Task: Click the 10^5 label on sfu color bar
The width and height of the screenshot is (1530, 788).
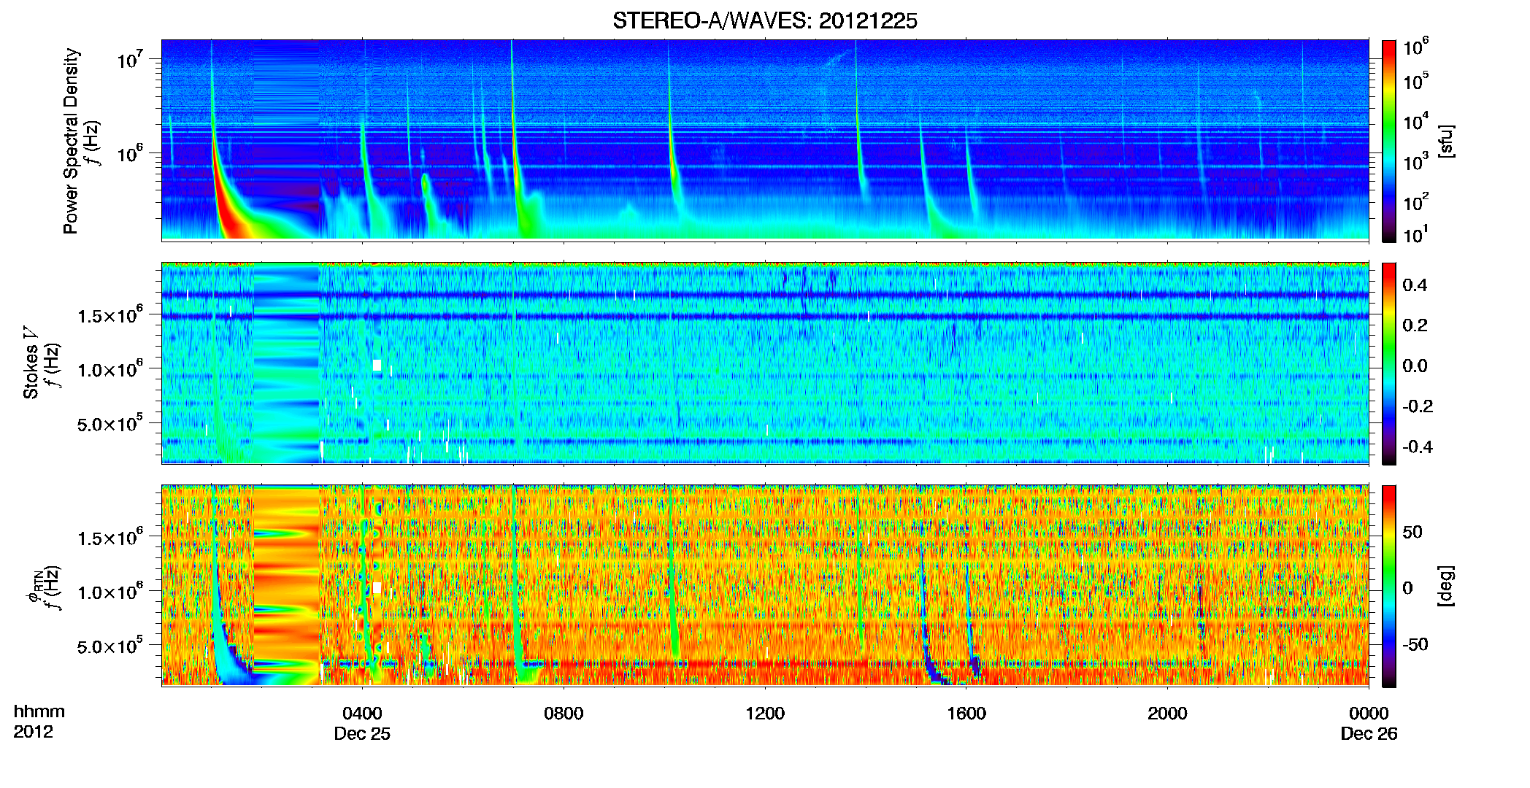Action: pos(1416,81)
